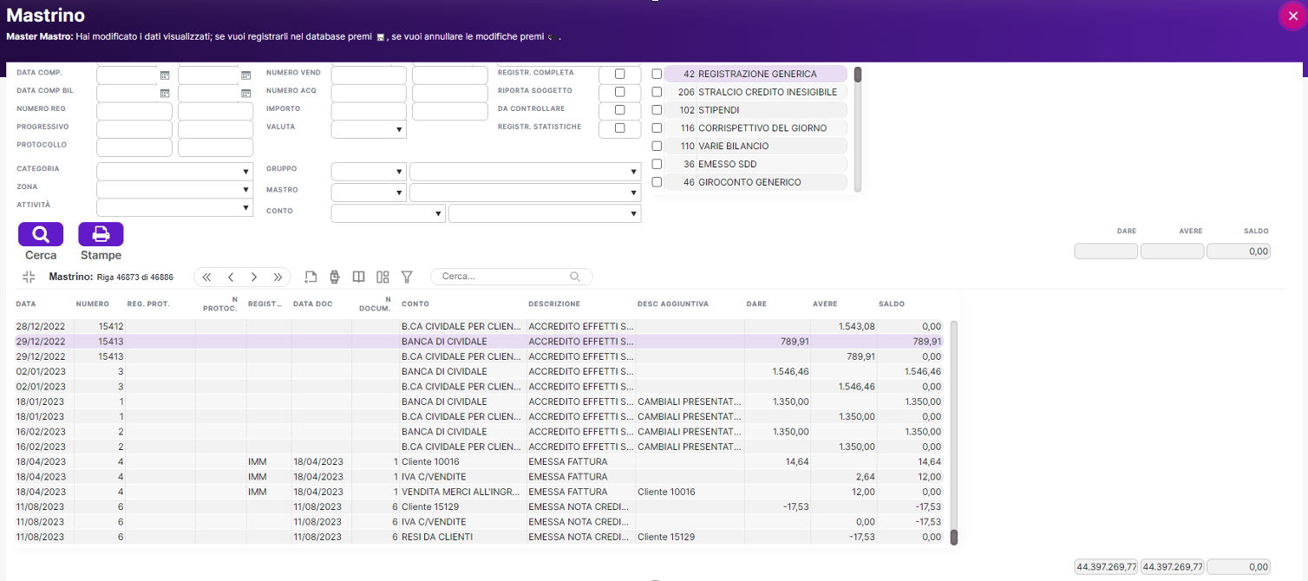
Task: Check the box for 102 STIPENDI
Action: click(657, 110)
